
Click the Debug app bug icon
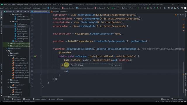(x=148, y=8)
